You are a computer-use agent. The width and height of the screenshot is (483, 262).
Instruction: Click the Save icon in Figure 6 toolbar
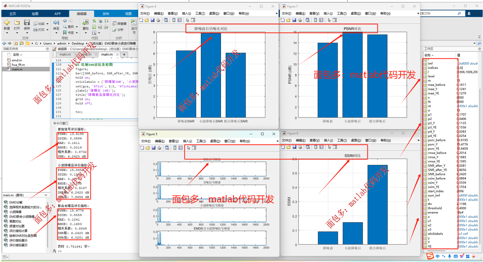click(152, 20)
